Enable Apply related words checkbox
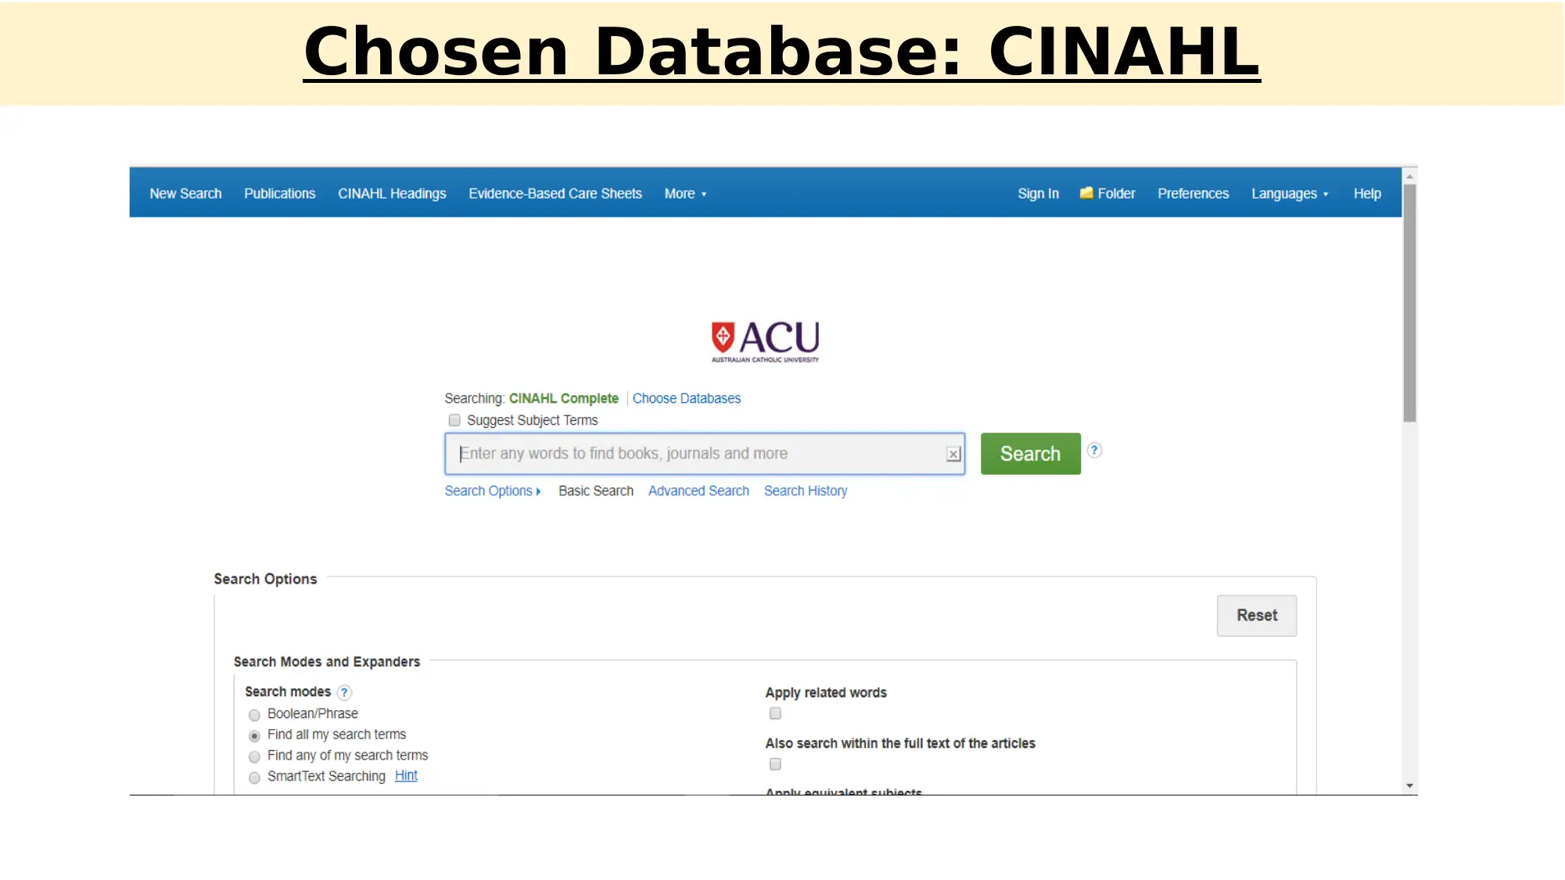 point(776,713)
